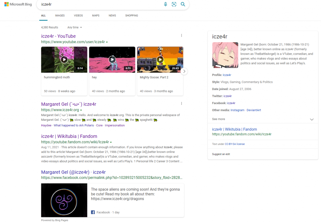
Task: Open the pink-haired avatar image in sidebar
Action: click(225, 55)
